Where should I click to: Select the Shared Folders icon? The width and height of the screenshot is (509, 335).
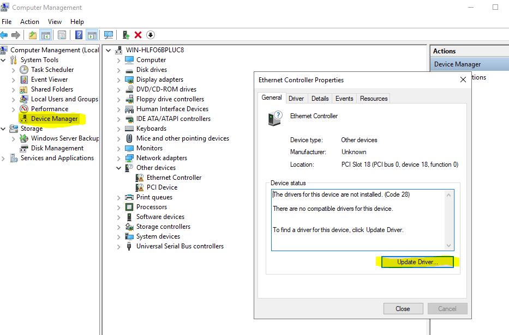point(23,89)
